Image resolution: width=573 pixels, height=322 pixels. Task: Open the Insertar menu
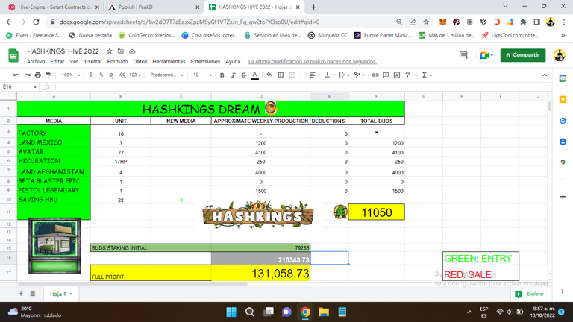pyautogui.click(x=93, y=61)
